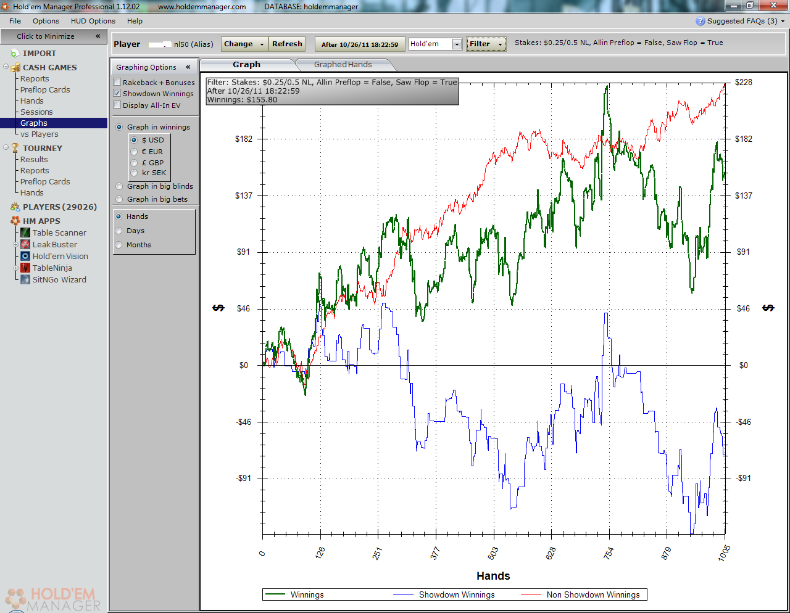Select the Graphs tree item

(x=54, y=123)
